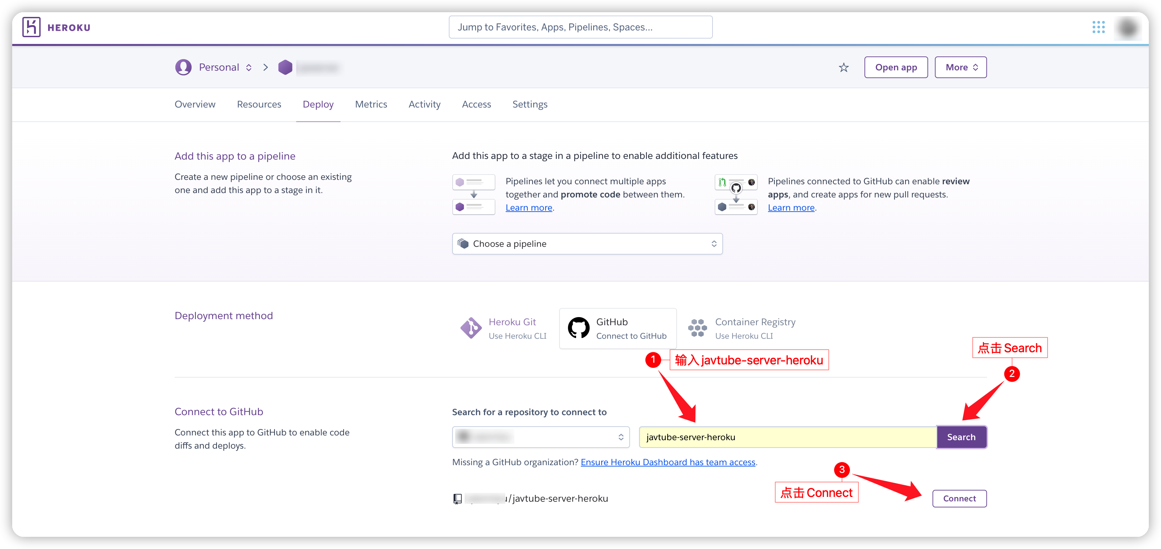Click the Personal account avatar icon
This screenshot has height=549, width=1161.
point(183,68)
